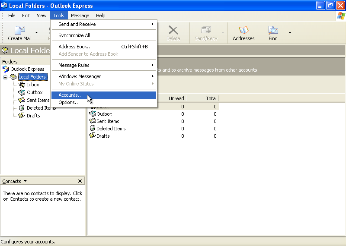Viewport: 346px width, 246px height.
Task: Click the Deleted Items icon in tree
Action: (x=22, y=108)
